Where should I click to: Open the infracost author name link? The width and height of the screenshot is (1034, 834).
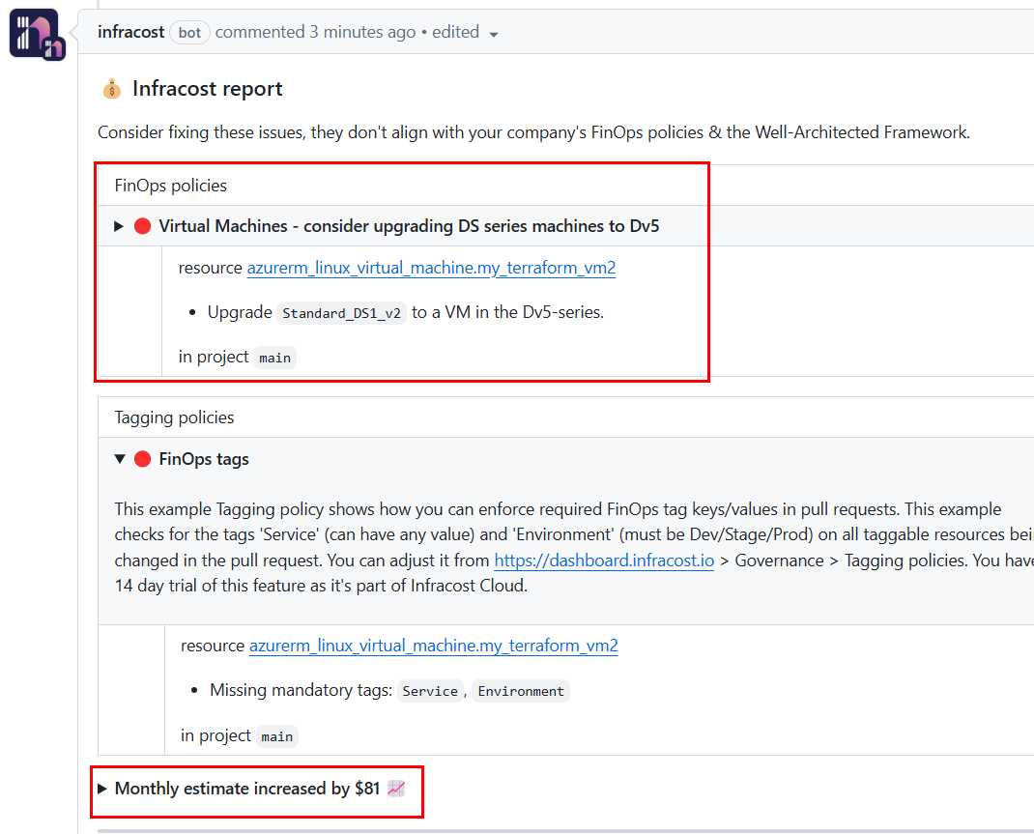coord(130,32)
